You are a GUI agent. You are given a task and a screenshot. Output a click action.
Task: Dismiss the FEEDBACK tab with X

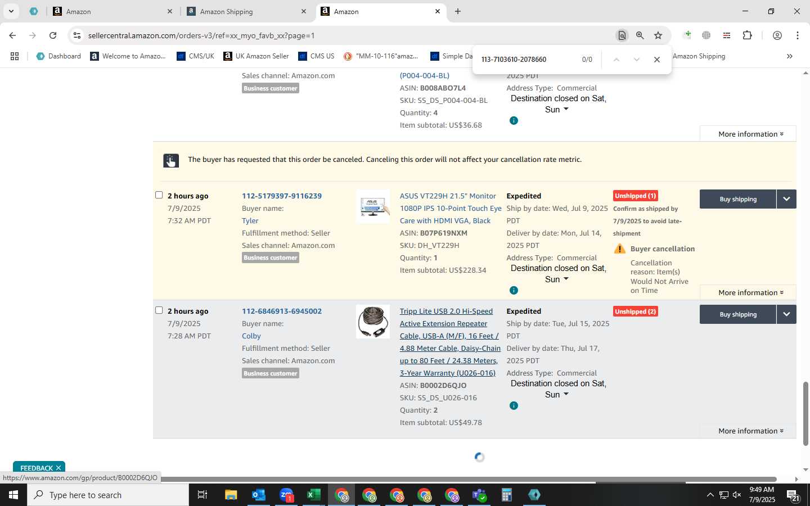58,468
